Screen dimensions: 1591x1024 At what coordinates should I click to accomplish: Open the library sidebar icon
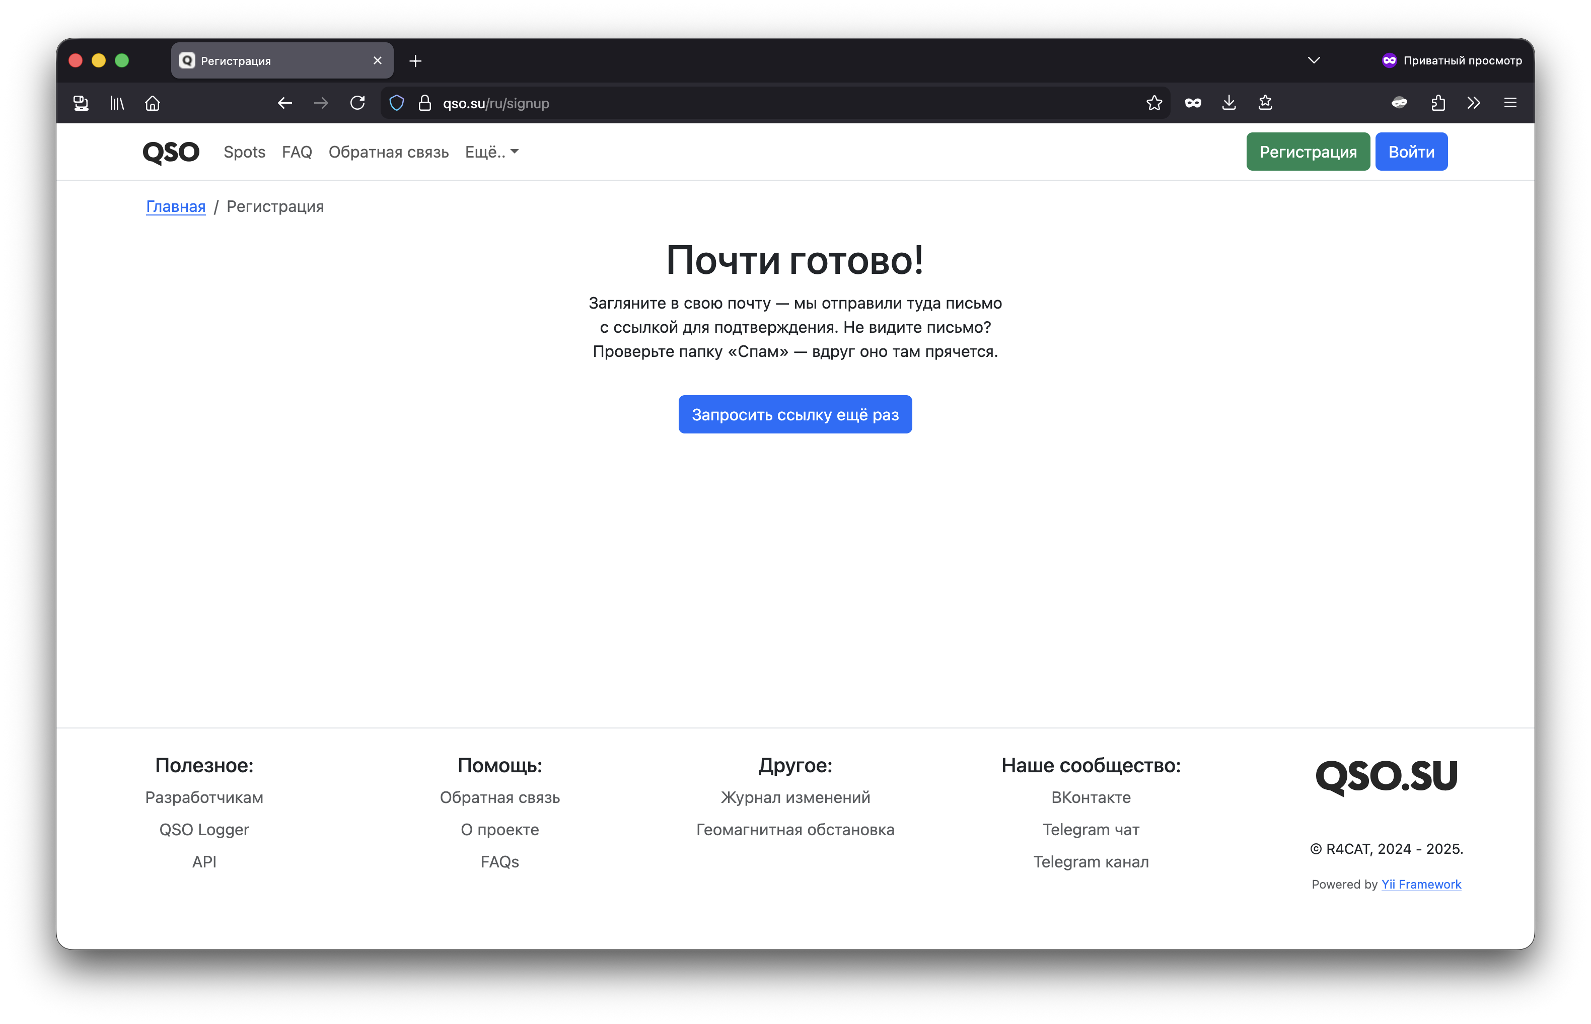[x=116, y=103]
